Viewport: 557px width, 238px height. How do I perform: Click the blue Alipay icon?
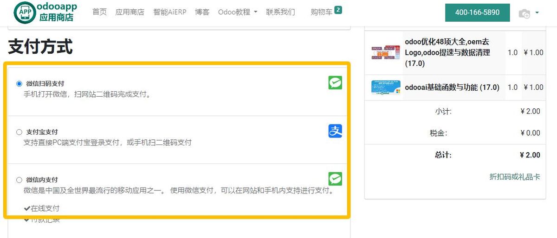[x=335, y=131]
